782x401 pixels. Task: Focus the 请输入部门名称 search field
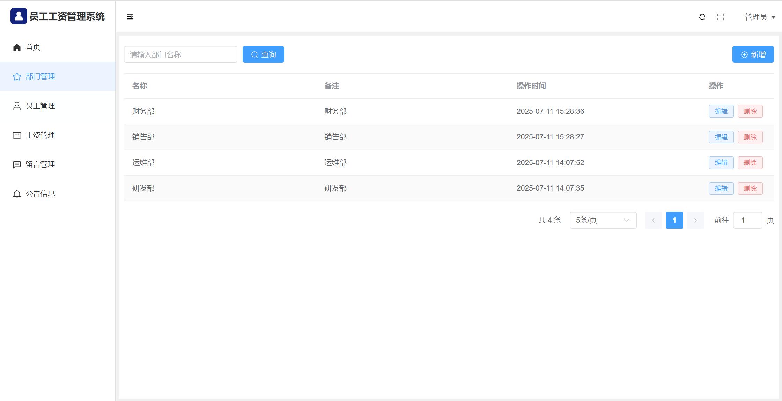click(180, 54)
